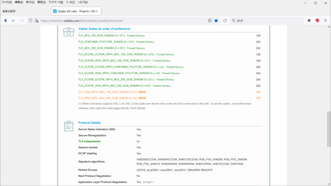The image size is (331, 186).
Task: Click the padlock site info icon
Action: (37, 21)
